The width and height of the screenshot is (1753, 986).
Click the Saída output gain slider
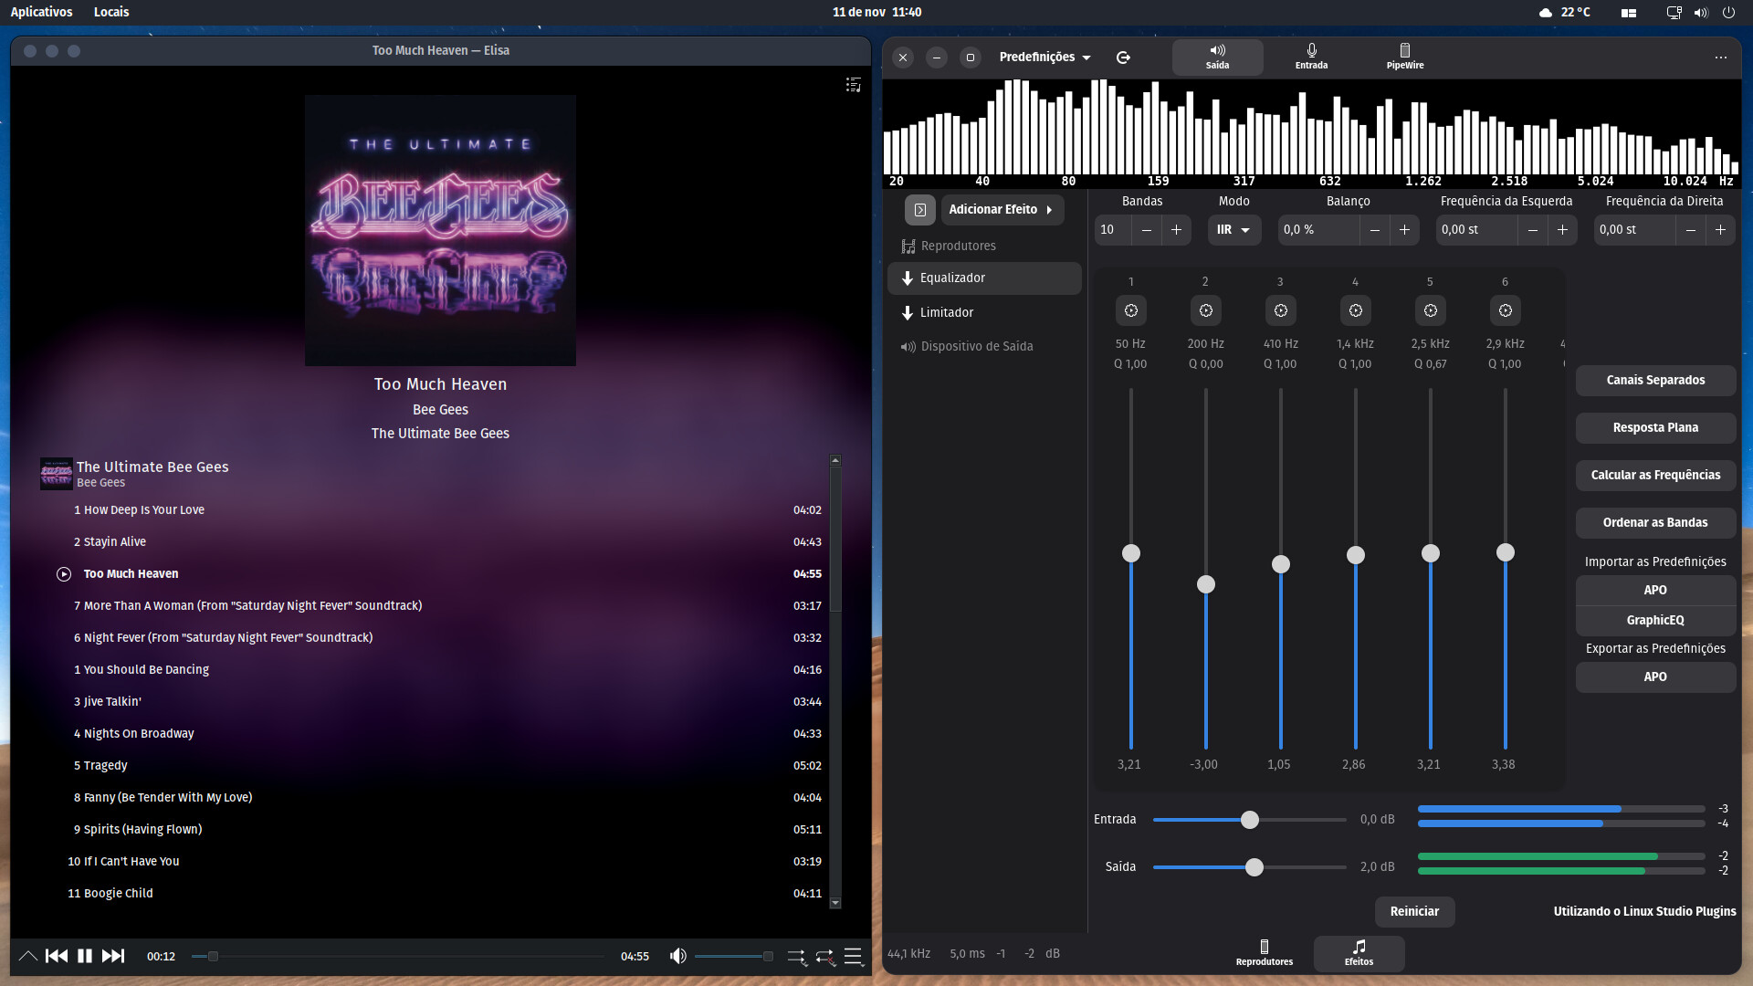tap(1254, 867)
